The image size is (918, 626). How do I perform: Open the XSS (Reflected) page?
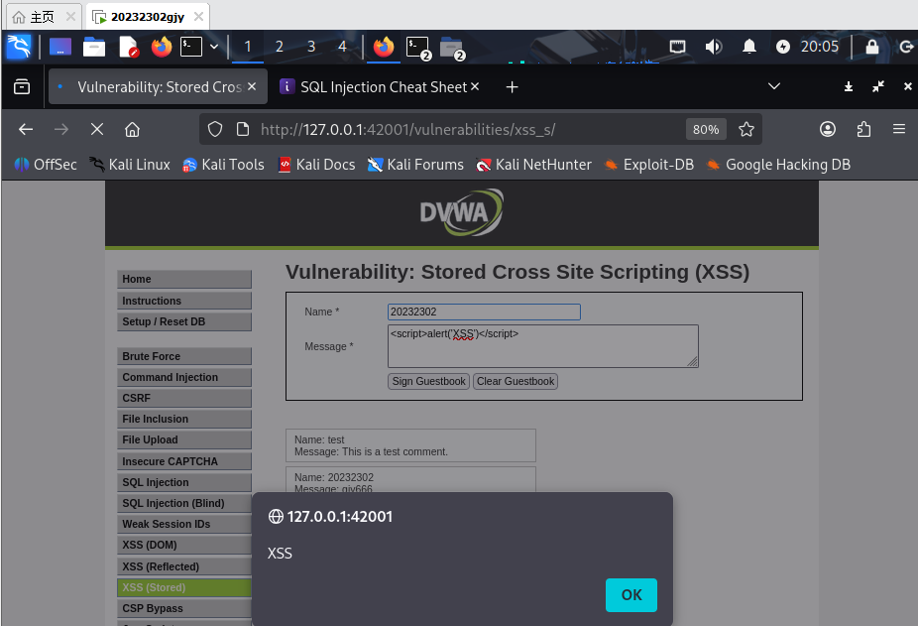183,566
